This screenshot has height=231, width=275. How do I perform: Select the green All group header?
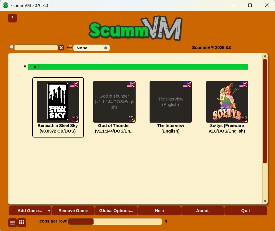(138, 67)
